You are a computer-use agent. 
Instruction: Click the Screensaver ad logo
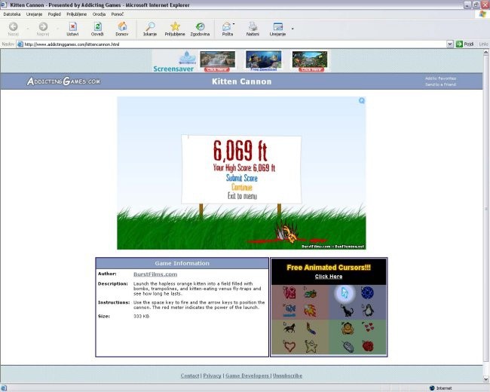173,62
